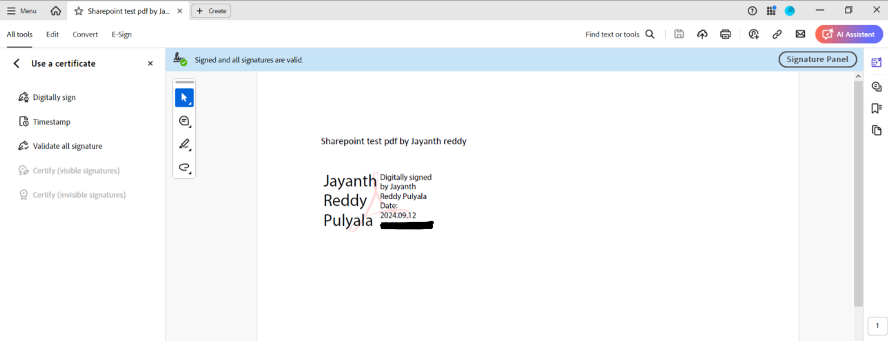
Task: Share the document via email
Action: (x=800, y=34)
